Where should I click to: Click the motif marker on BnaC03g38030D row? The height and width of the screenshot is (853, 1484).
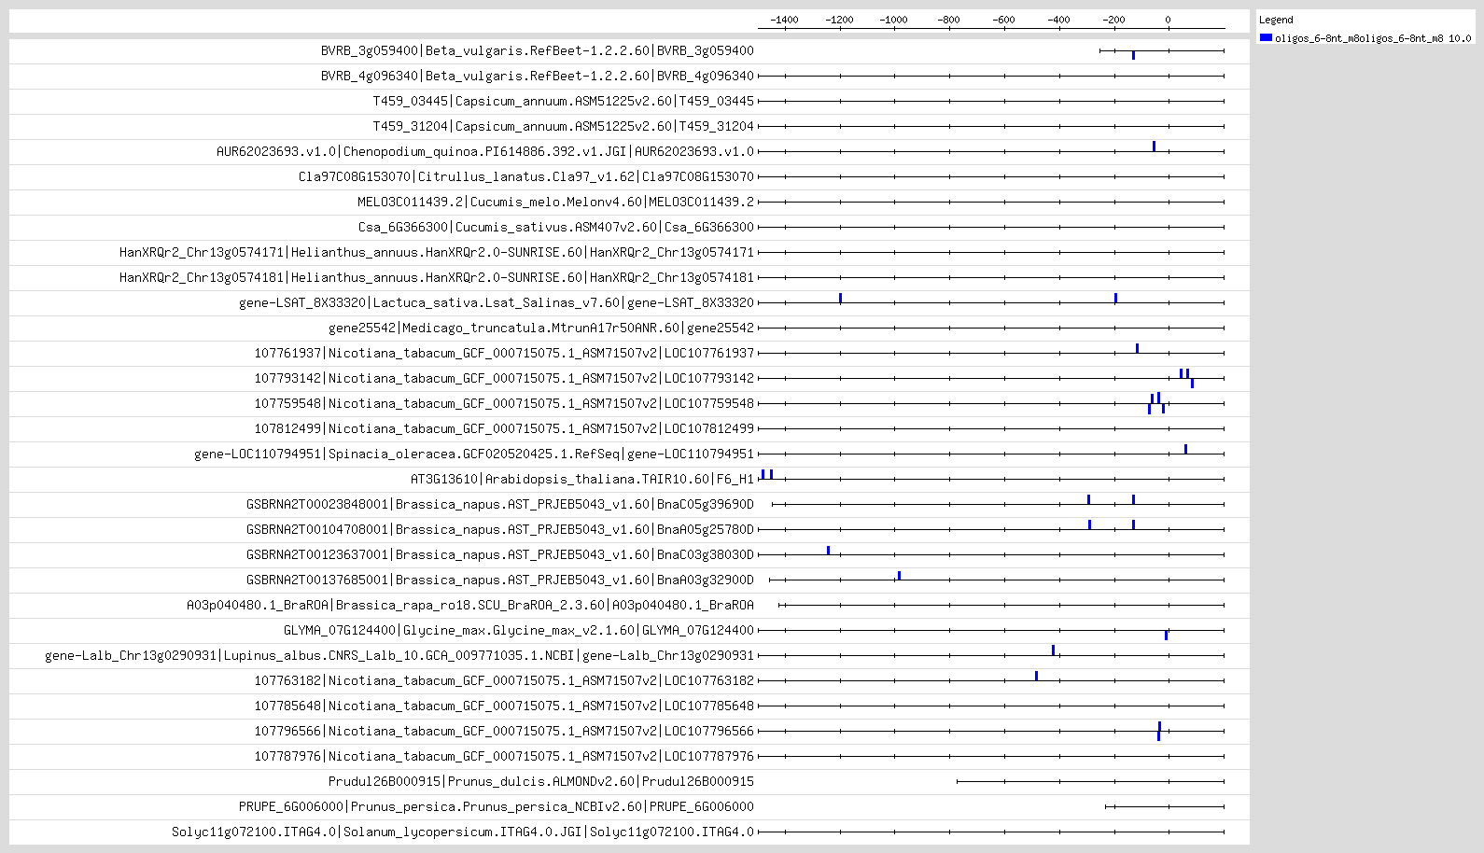coord(828,550)
